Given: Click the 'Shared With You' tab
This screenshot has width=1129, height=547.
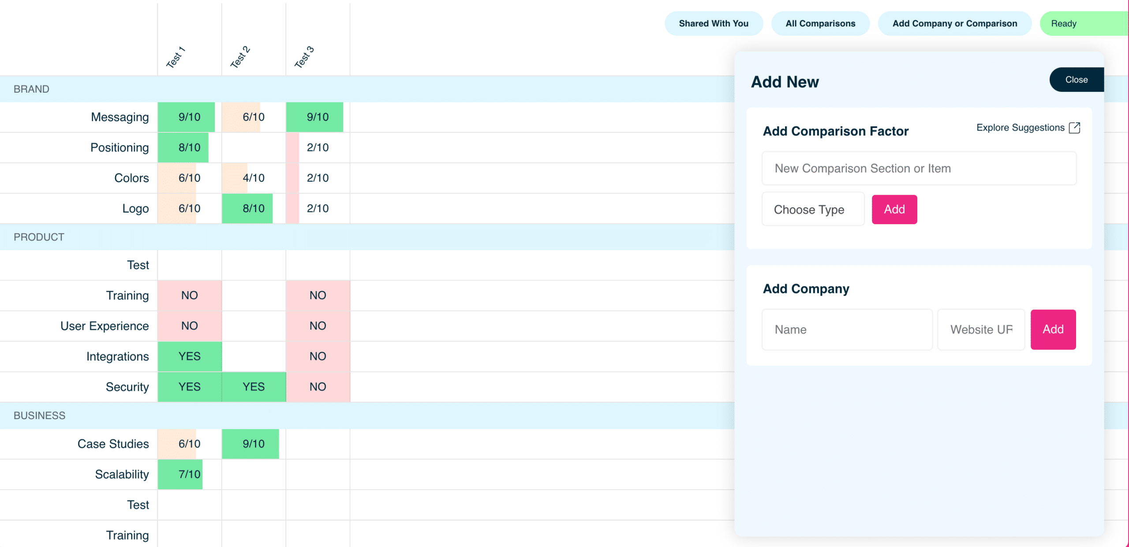Looking at the screenshot, I should point(714,23).
